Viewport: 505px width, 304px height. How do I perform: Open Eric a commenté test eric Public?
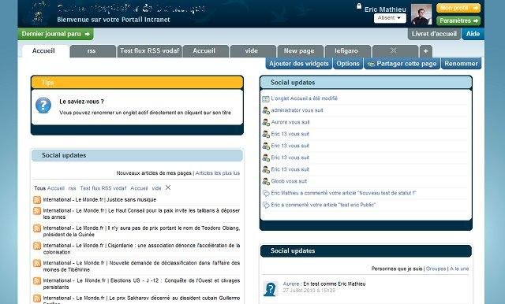[x=324, y=205]
